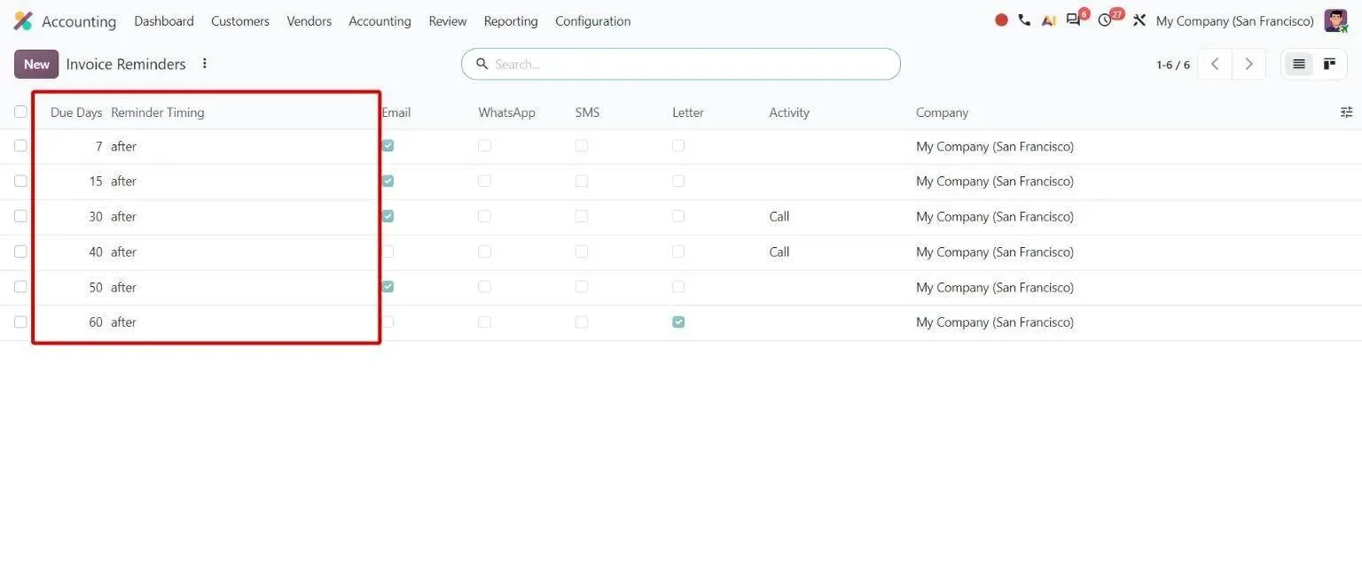Open the debug tools icon

(x=1139, y=20)
